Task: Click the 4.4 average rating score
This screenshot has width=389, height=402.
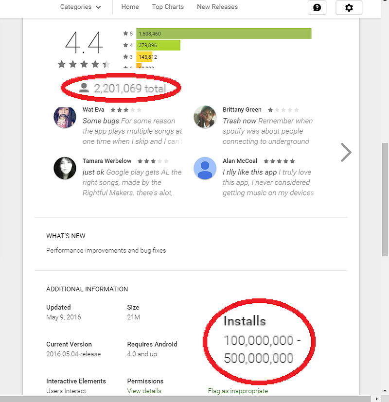Action: pyautogui.click(x=84, y=42)
